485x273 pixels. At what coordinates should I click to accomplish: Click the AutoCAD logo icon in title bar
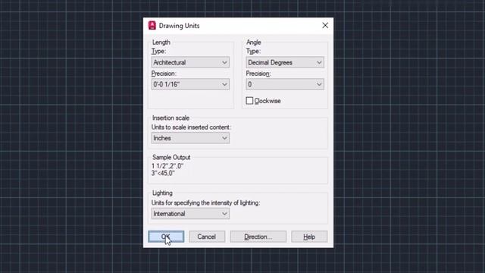click(152, 25)
